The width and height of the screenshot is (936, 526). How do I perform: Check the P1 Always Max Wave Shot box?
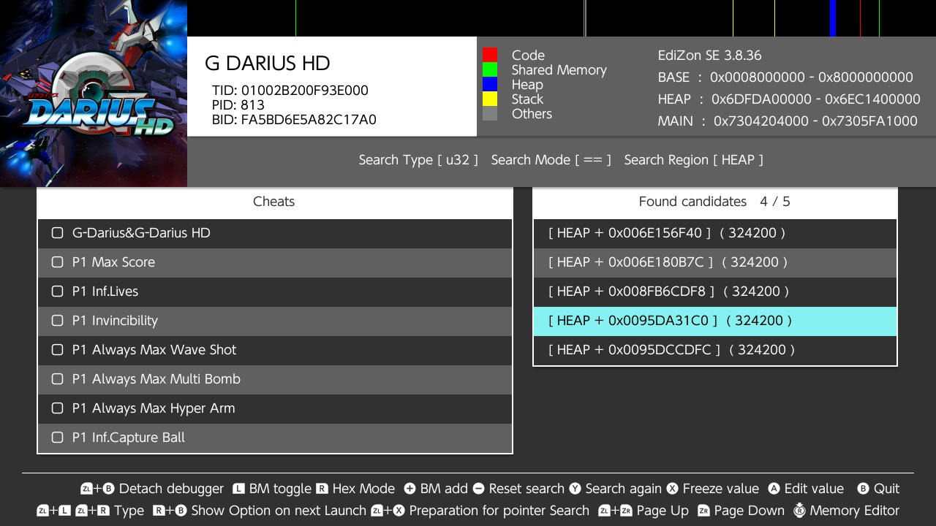click(x=58, y=350)
